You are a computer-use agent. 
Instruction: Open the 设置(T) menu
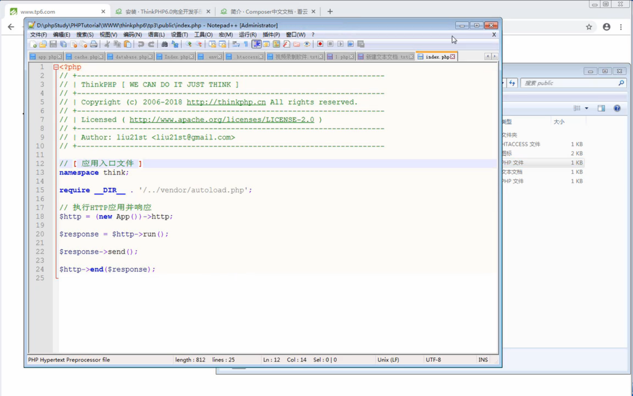pyautogui.click(x=179, y=35)
